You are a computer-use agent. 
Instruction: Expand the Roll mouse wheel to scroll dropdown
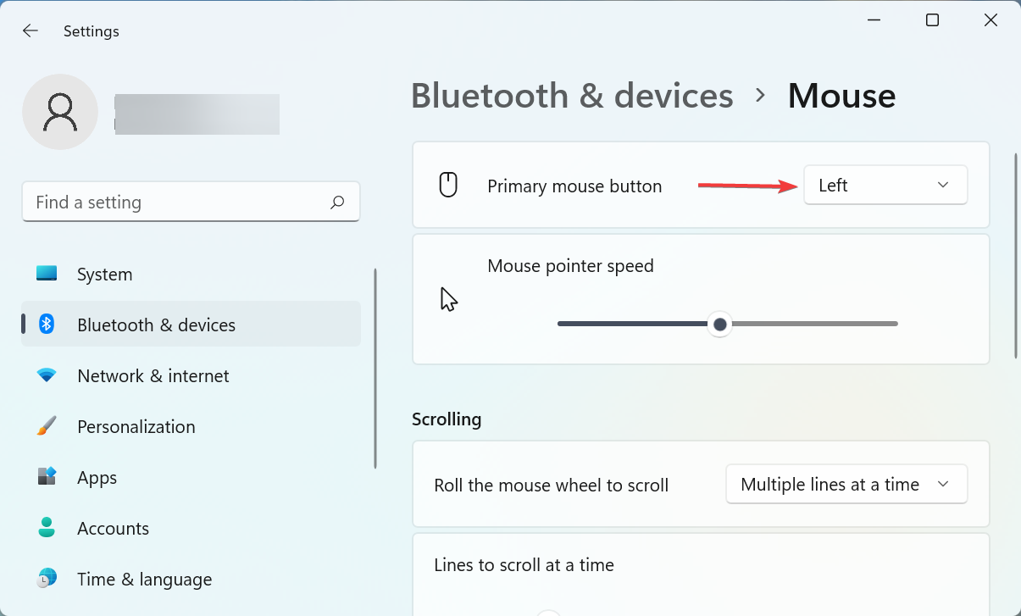pos(846,484)
